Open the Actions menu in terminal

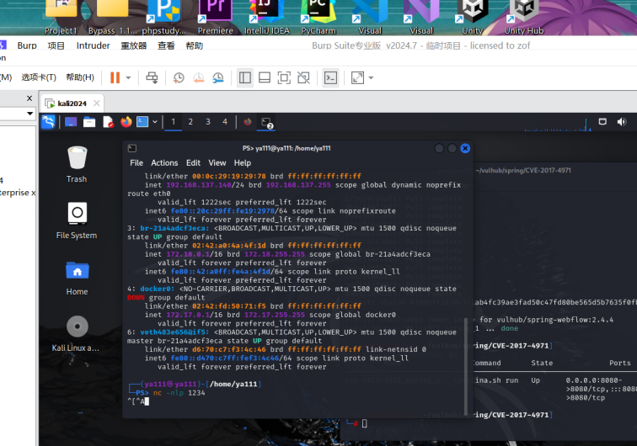[x=164, y=162]
